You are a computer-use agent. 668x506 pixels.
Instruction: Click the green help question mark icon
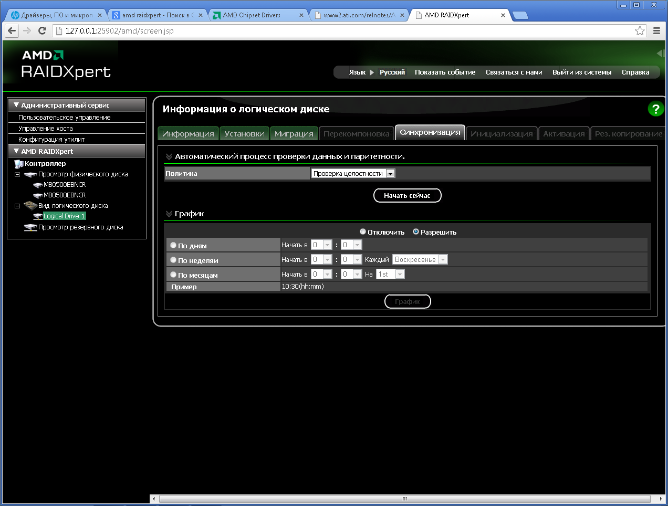click(655, 109)
